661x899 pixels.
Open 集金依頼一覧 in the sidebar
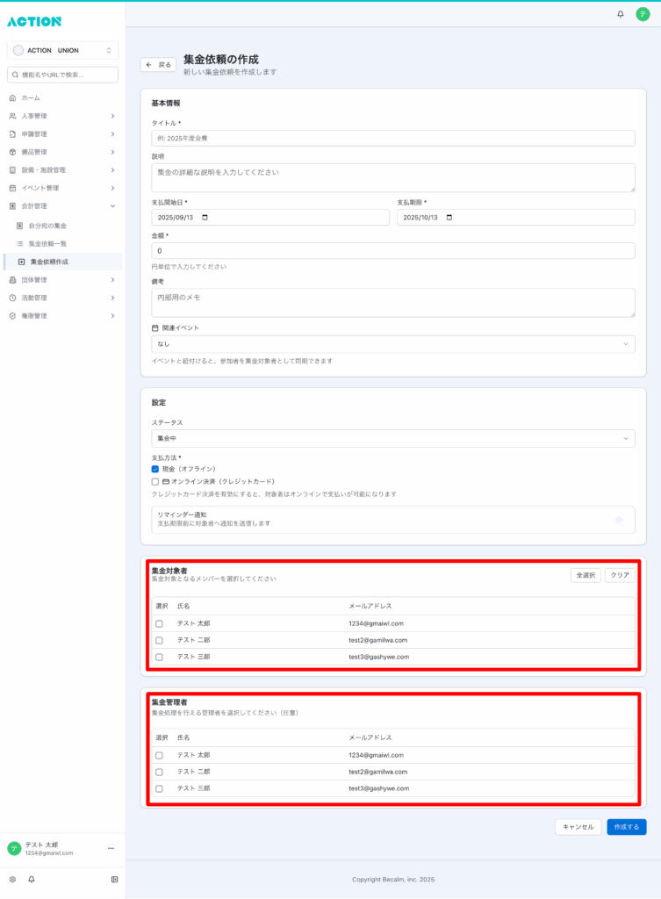point(47,243)
